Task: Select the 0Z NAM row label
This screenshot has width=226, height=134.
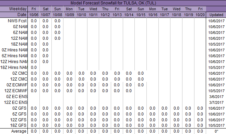Action: pyautogui.click(x=20, y=27)
